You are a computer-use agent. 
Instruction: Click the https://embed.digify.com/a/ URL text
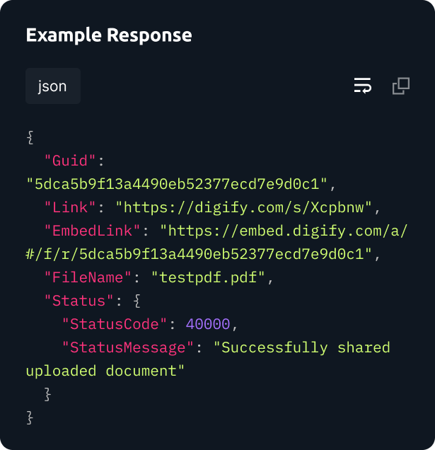(x=284, y=231)
